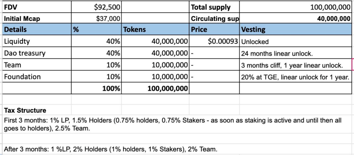Click the $0.00093 price cell
The image size is (354, 155).
[x=215, y=41]
